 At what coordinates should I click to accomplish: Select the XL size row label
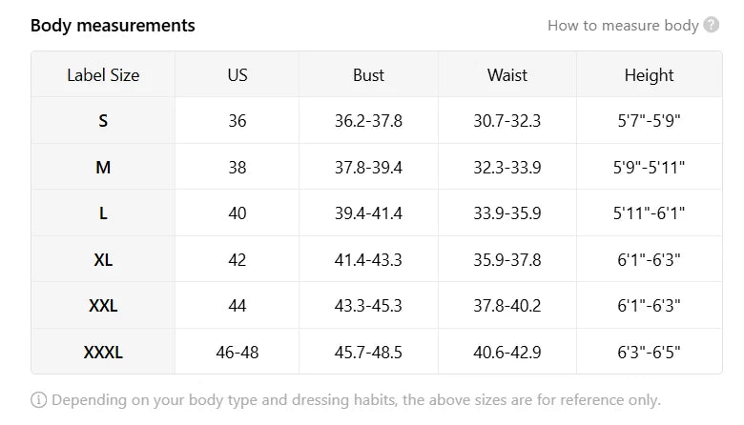click(x=103, y=259)
